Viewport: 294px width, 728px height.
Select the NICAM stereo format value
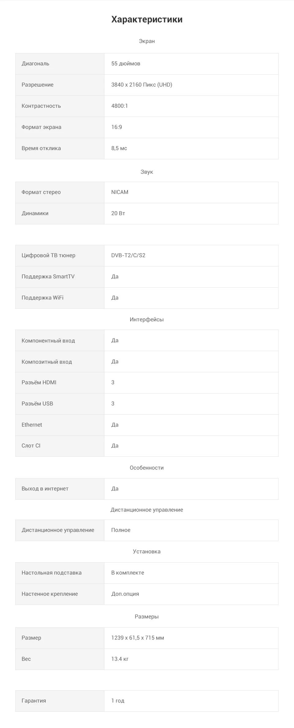pyautogui.click(x=120, y=192)
